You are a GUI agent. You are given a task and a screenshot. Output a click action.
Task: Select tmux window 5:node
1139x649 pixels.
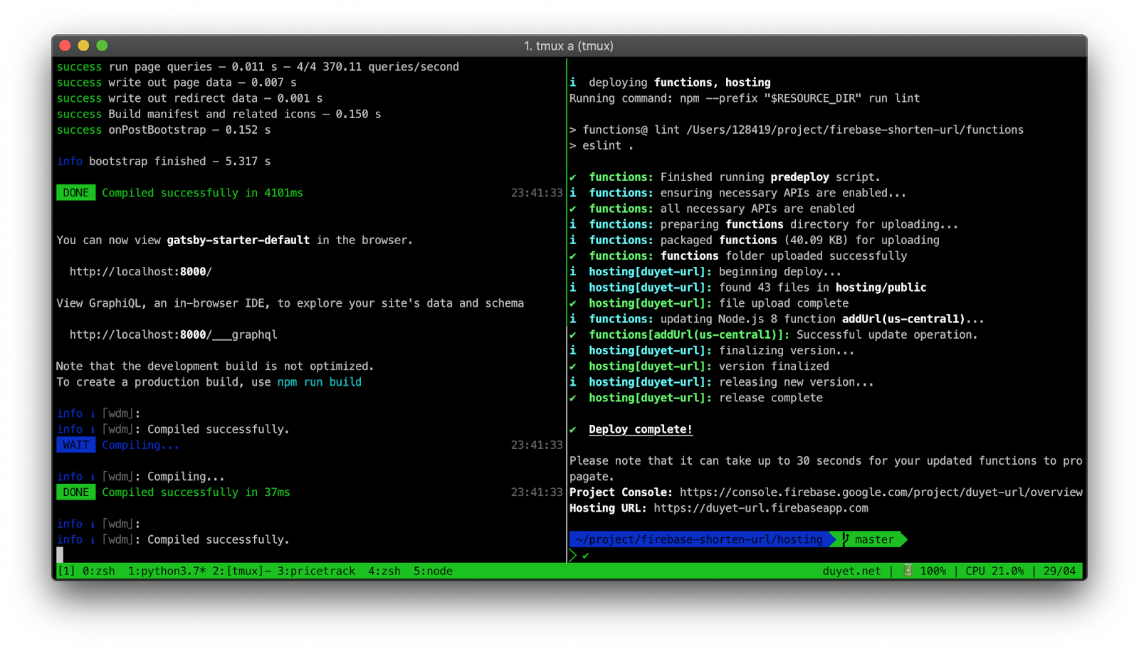click(x=433, y=571)
